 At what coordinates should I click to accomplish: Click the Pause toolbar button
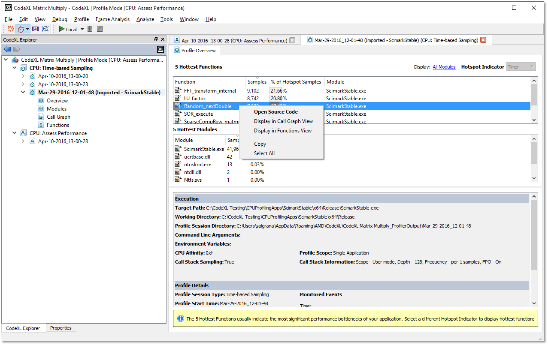point(90,29)
